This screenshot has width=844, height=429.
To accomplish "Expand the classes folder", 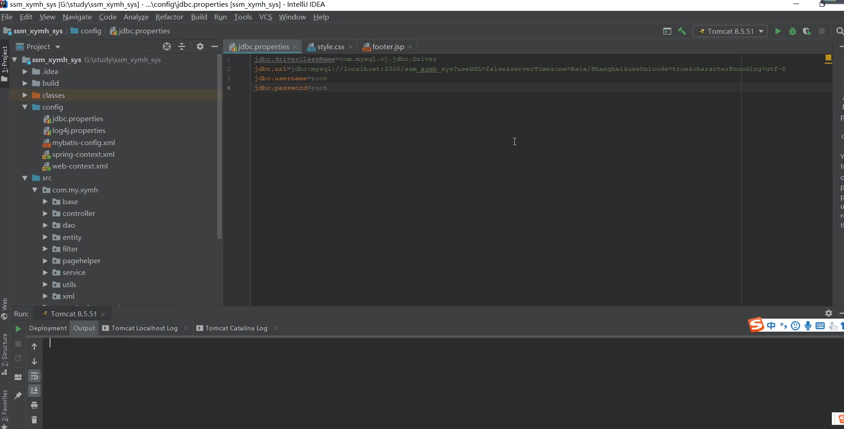I will click(x=25, y=95).
